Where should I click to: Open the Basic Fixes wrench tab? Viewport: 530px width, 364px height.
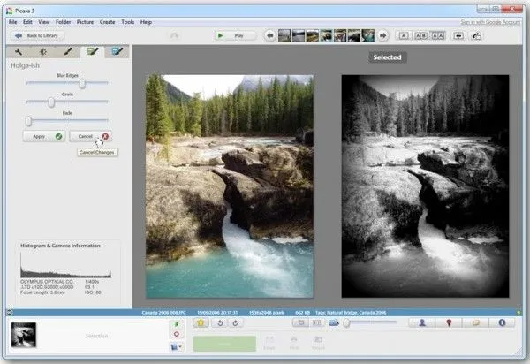19,52
